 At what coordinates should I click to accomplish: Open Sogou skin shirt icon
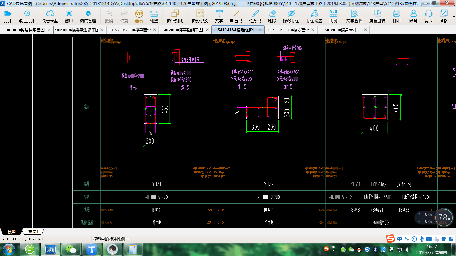click(x=444, y=239)
